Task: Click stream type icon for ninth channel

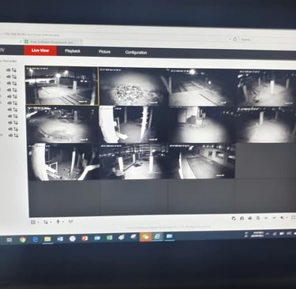Action: tap(16, 122)
